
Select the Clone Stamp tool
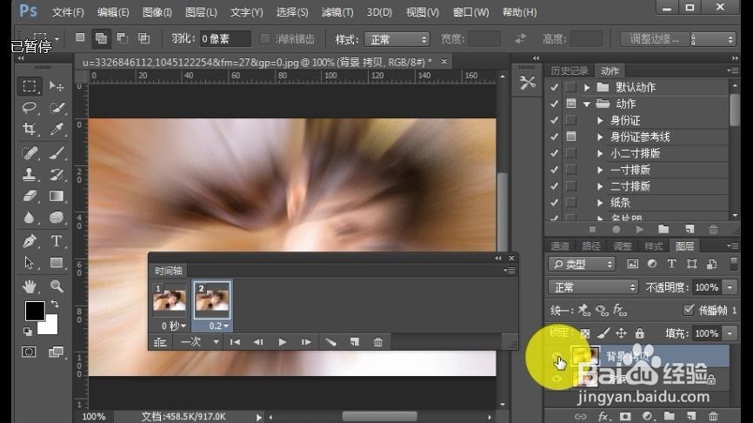point(30,174)
